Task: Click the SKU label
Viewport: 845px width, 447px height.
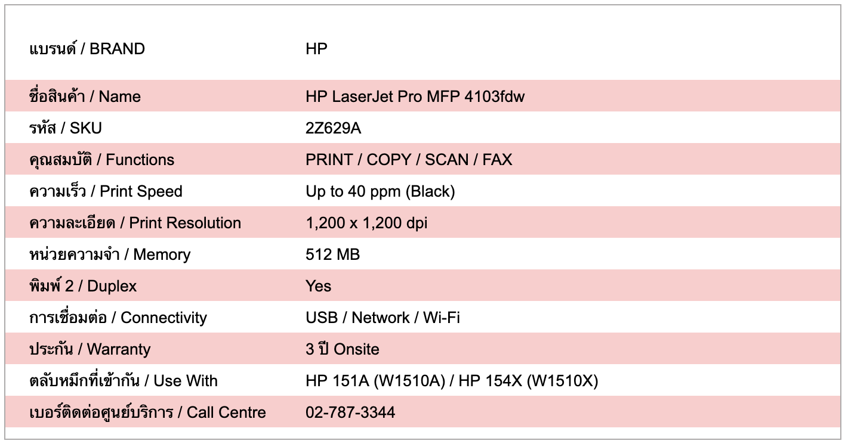Action: tap(66, 128)
